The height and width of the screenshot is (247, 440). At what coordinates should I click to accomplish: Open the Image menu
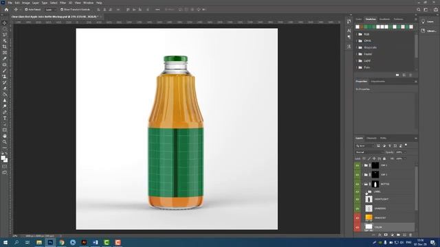click(x=25, y=3)
